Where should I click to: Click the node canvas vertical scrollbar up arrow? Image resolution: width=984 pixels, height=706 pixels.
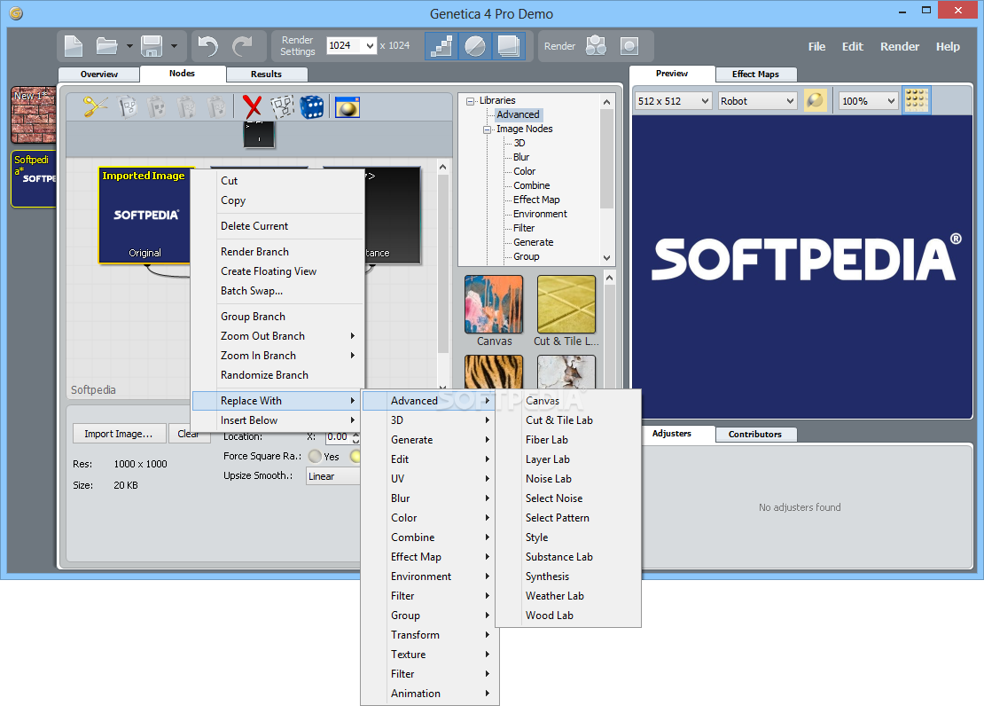[443, 167]
